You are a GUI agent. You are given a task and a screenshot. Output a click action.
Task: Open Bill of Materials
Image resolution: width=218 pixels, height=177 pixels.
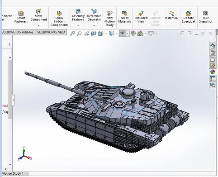pyautogui.click(x=124, y=17)
